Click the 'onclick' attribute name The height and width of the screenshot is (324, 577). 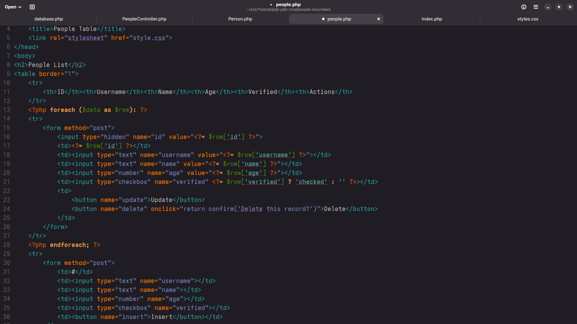coord(164,209)
